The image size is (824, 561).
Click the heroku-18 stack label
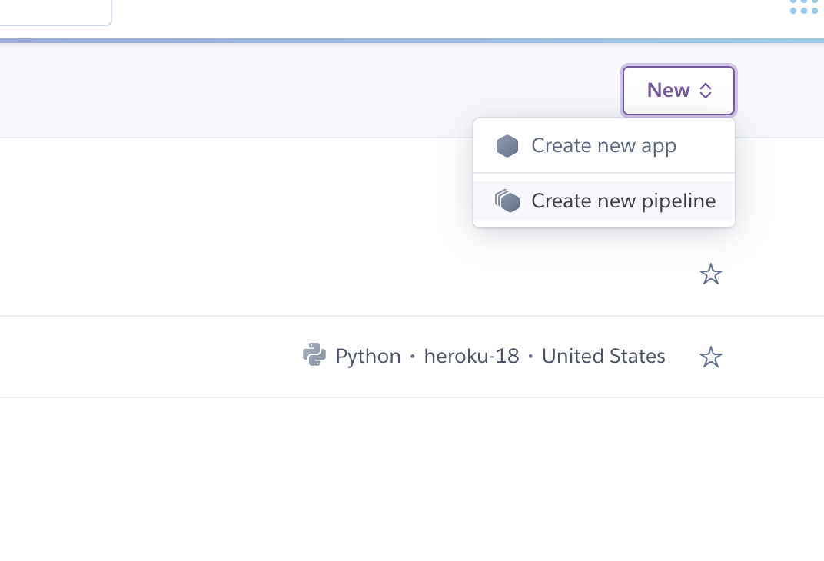click(x=471, y=357)
